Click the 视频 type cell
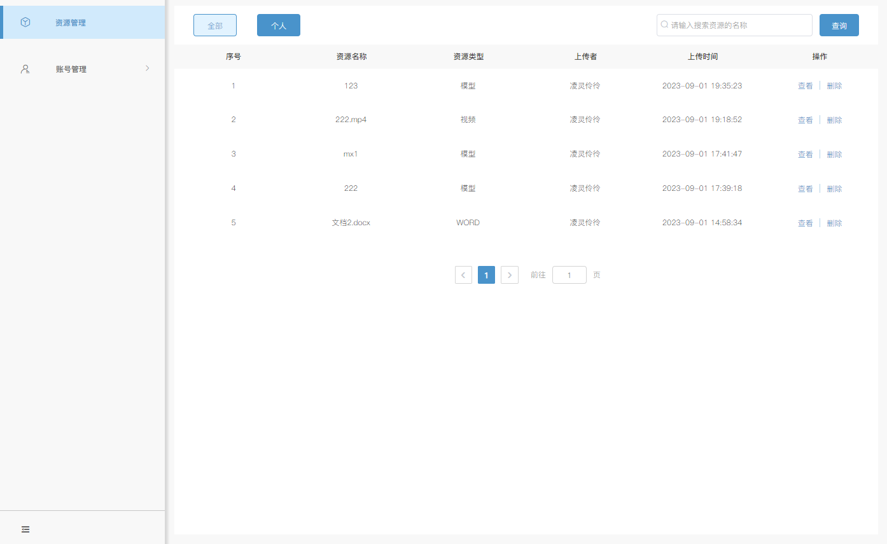This screenshot has width=887, height=544. (468, 120)
